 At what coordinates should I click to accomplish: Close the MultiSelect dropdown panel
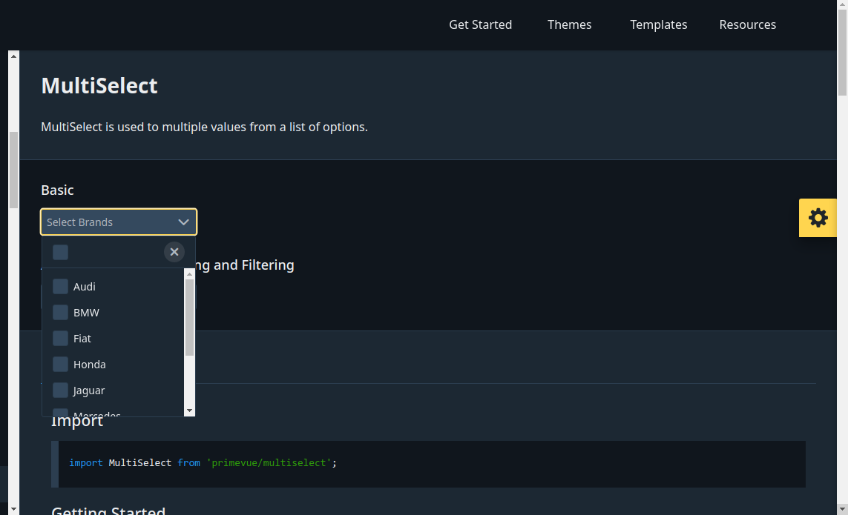point(174,252)
